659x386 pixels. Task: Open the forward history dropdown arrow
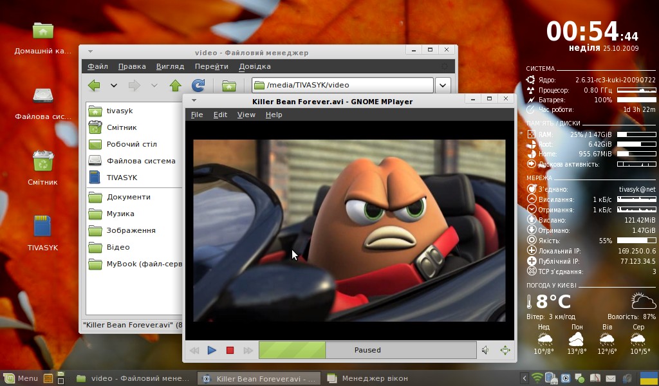pyautogui.click(x=154, y=86)
